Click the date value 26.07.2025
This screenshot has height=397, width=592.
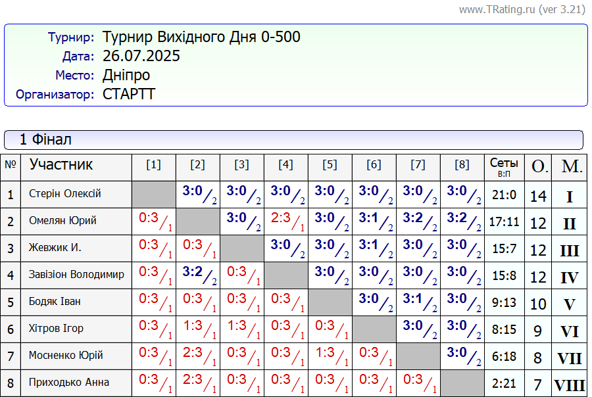pyautogui.click(x=141, y=56)
